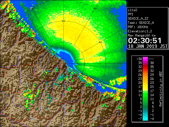Screen dimensions: 169x127
Task: Click the ">38" legend label
Action: pyautogui.click(x=139, y=59)
